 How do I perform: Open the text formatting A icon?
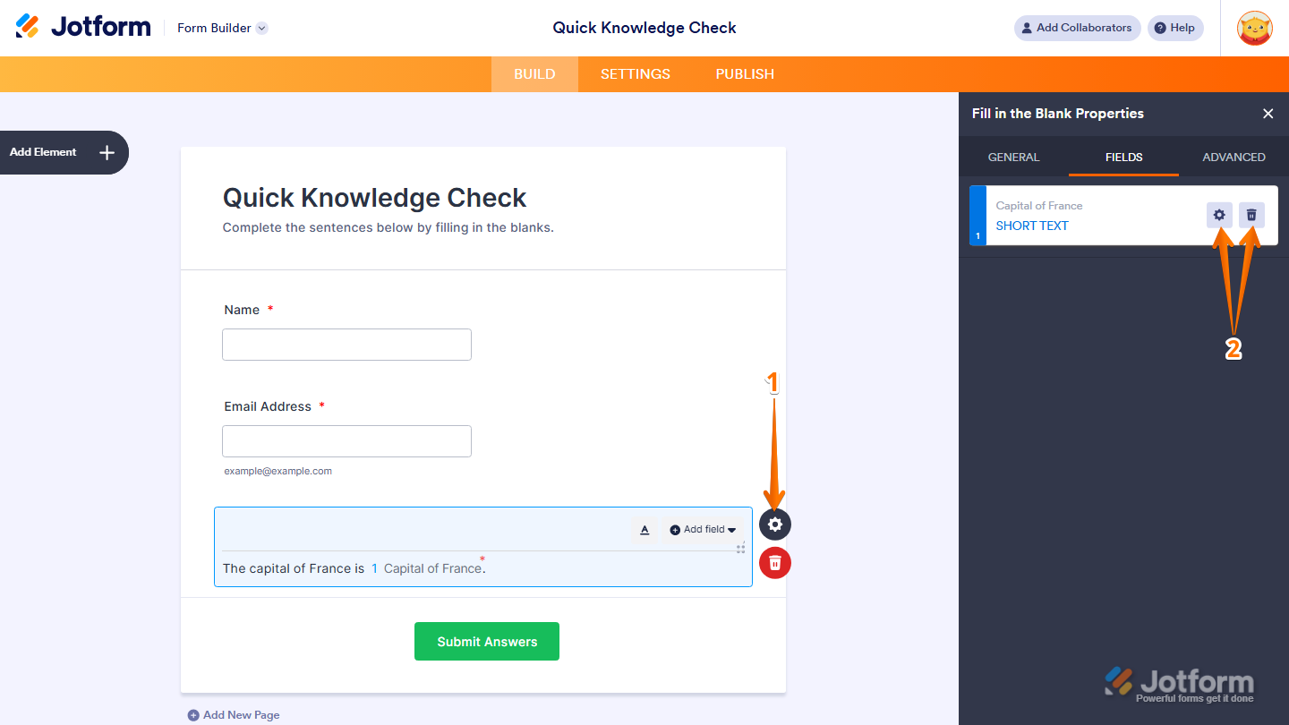(x=644, y=530)
